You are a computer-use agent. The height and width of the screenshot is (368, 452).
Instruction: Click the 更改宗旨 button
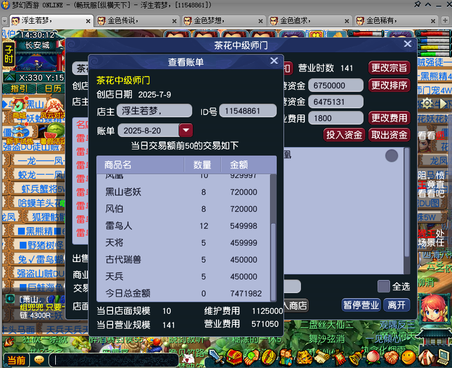tap(389, 68)
